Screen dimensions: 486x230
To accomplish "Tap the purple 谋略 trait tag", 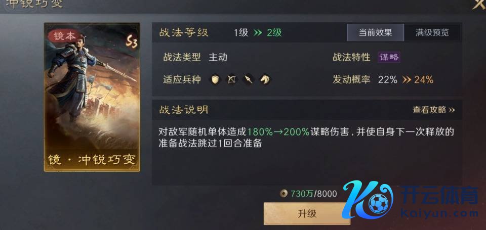I will coord(389,57).
